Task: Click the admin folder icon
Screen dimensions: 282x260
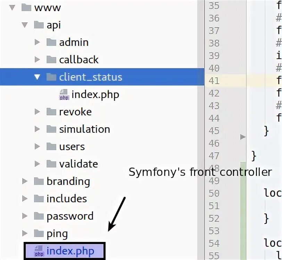Action: (51, 42)
